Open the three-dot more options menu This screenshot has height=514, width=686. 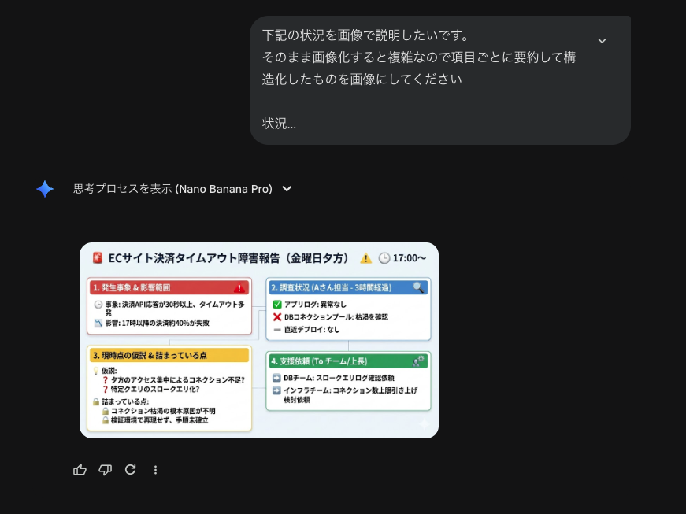155,470
